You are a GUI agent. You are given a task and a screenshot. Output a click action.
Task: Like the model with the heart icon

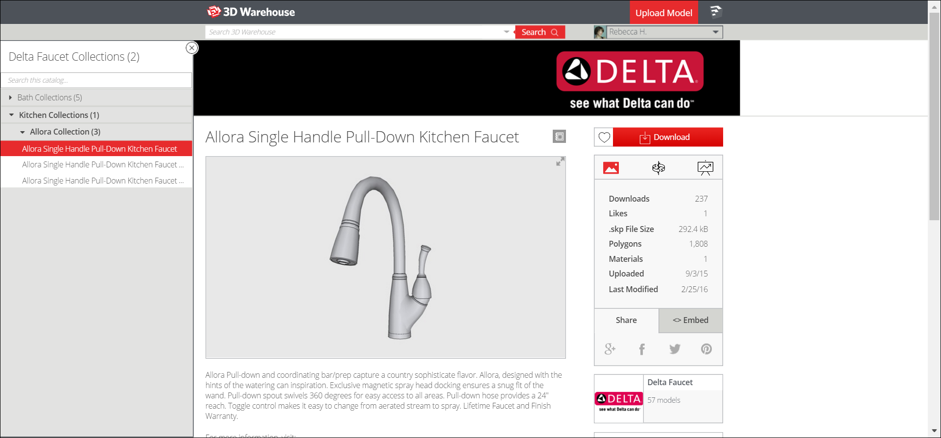pyautogui.click(x=604, y=137)
